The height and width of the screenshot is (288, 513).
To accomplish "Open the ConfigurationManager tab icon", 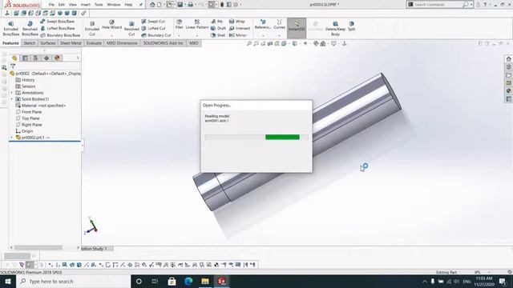I will (x=36, y=58).
